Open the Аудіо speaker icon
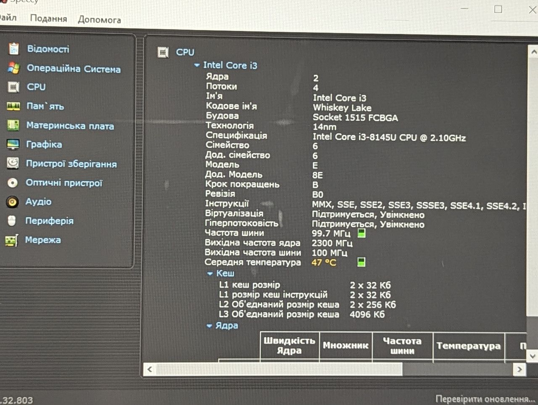The height and width of the screenshot is (405, 538). pos(13,202)
